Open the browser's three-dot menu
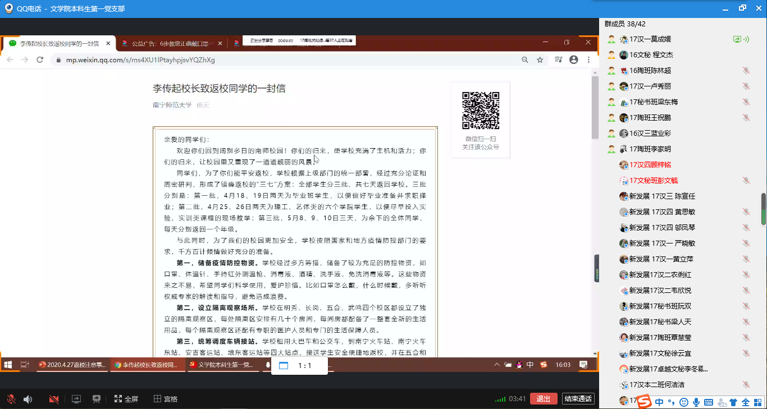The image size is (767, 409). coord(588,60)
